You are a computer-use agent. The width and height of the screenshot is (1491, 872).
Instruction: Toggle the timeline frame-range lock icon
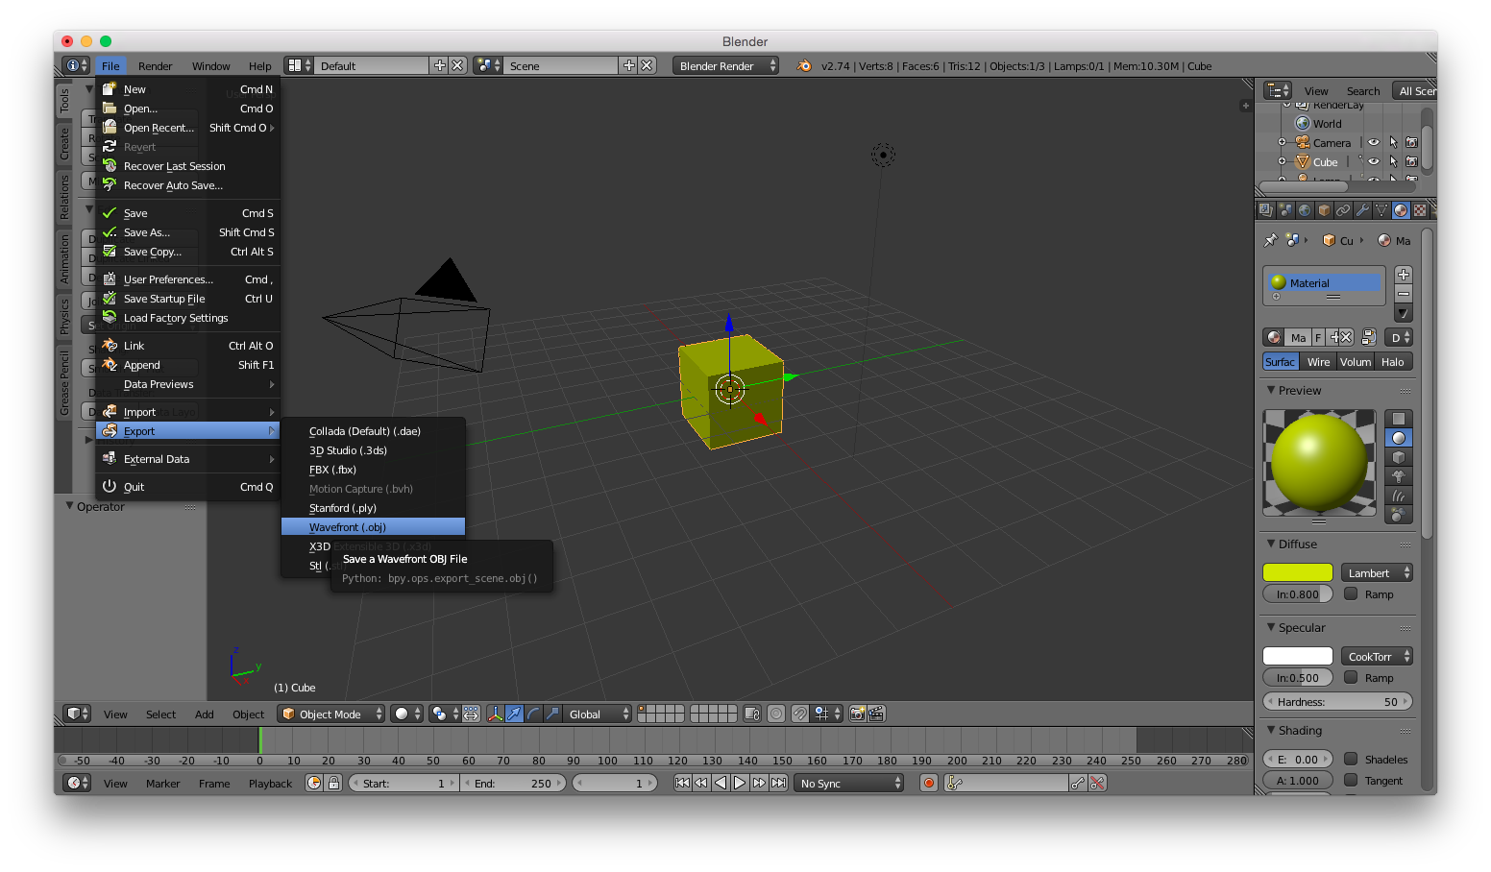coord(333,783)
